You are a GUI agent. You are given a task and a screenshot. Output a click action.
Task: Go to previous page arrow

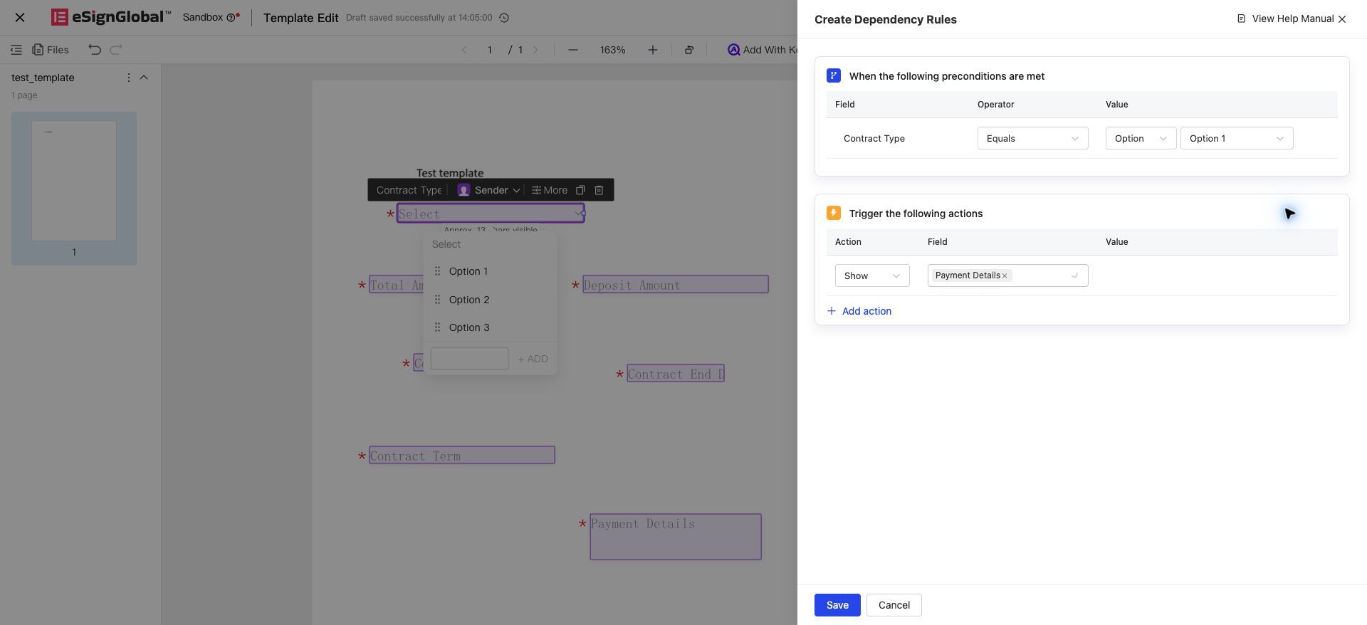coord(464,50)
